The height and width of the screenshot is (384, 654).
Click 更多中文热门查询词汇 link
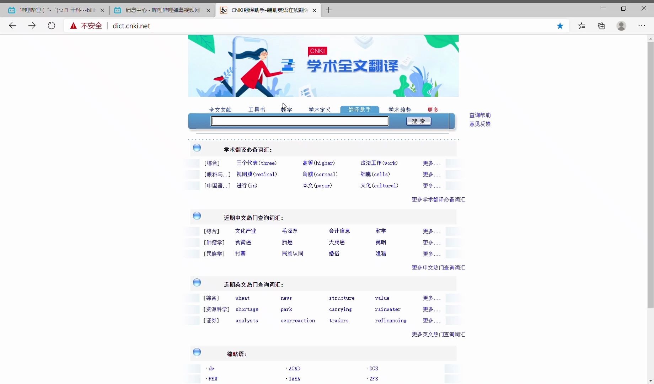(x=438, y=268)
